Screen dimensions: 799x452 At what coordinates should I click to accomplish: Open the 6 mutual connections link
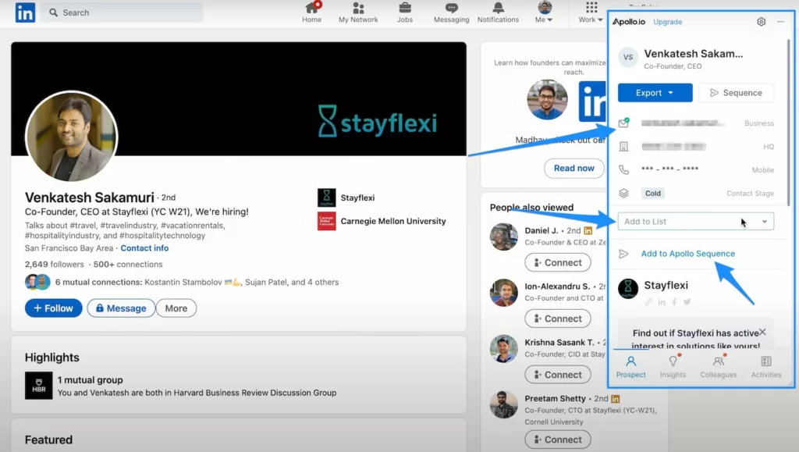[x=197, y=283]
